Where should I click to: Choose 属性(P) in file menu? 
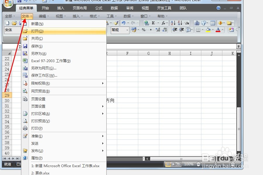coord(64,158)
